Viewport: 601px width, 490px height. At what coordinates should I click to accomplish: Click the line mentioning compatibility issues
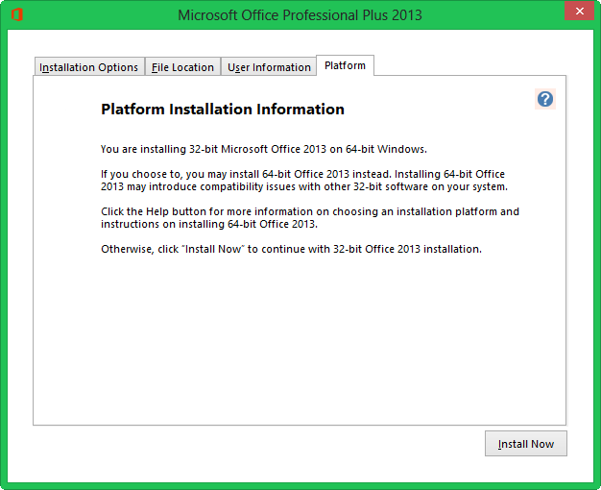coord(303,186)
